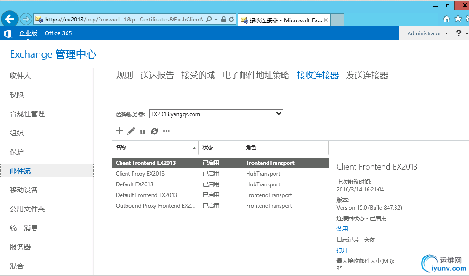Refresh the page using address bar reload icon

pos(231,20)
